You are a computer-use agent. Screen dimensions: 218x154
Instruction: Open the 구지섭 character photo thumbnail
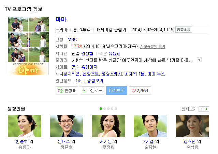tap(150, 126)
